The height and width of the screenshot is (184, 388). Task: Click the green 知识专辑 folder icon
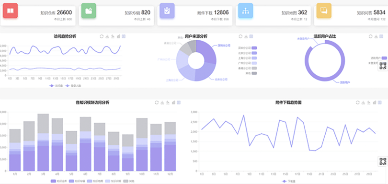tap(89, 11)
